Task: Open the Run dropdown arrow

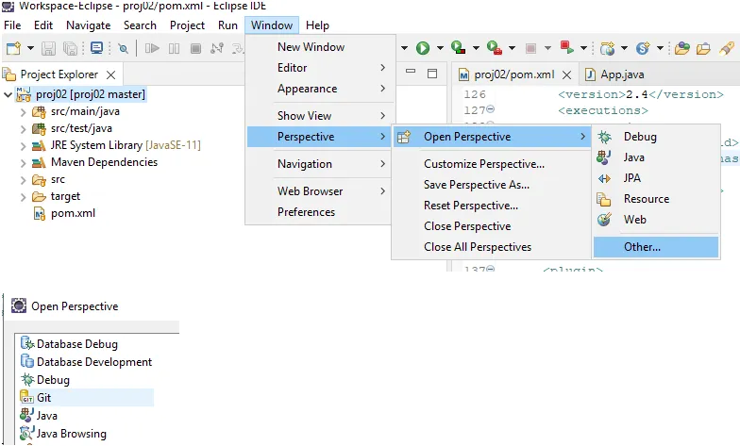Action: point(440,48)
